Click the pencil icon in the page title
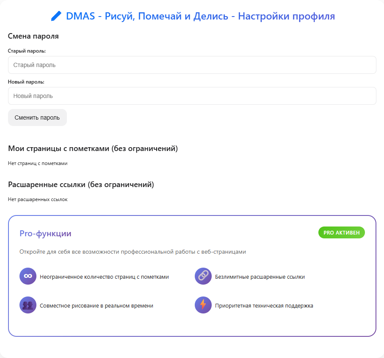The image size is (384, 358). [56, 16]
